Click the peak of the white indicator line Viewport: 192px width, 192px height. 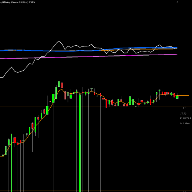pyautogui.click(x=59, y=41)
